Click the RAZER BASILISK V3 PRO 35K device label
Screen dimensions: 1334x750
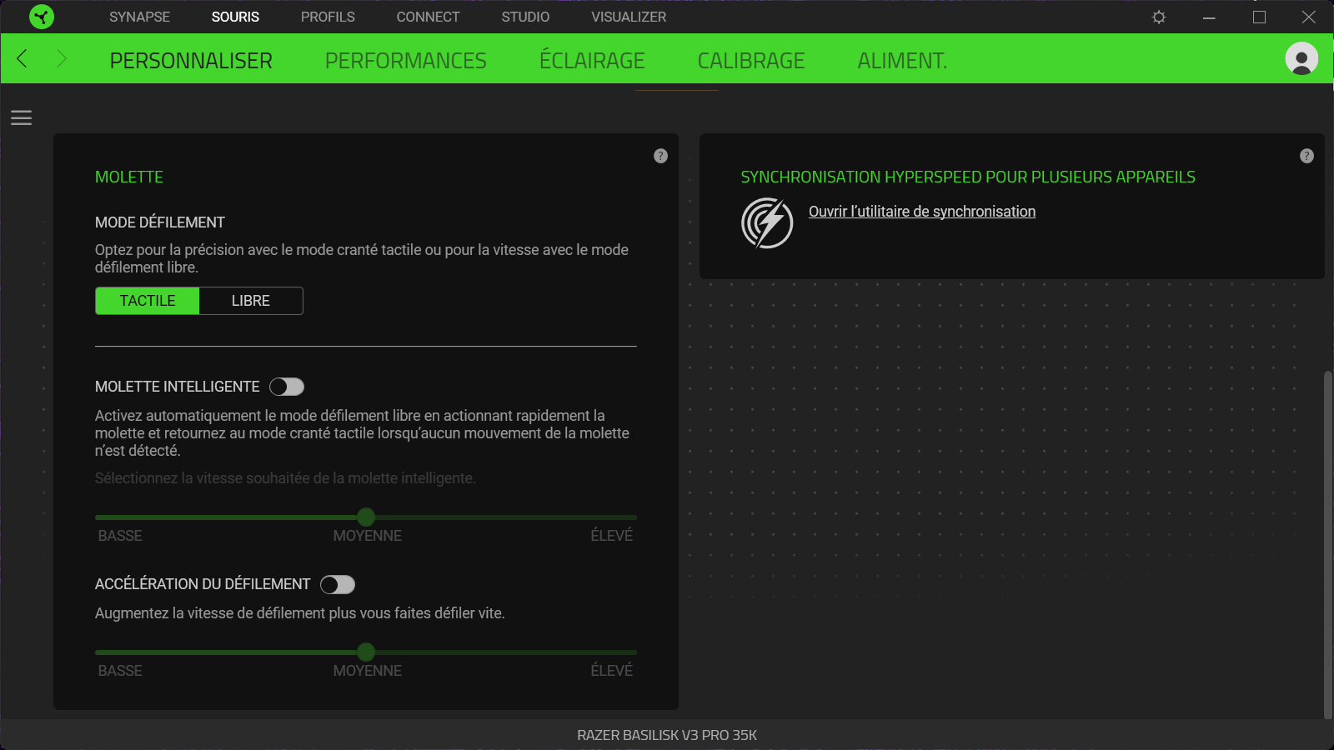coord(667,735)
